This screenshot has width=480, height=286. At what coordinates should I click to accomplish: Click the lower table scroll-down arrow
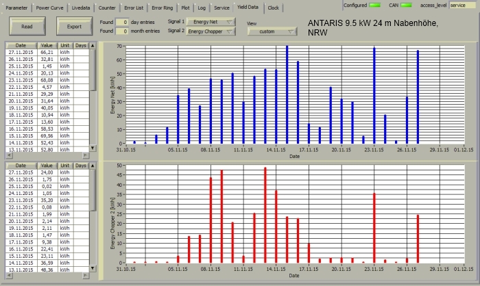(x=93, y=268)
